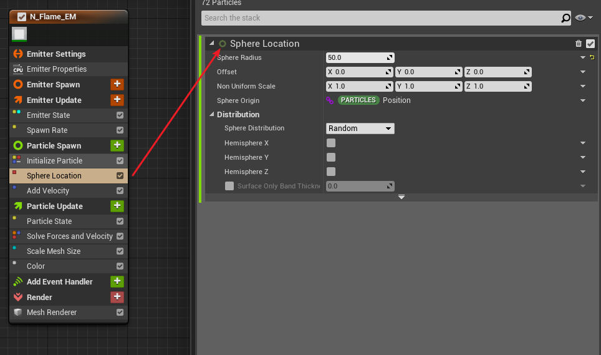Select the Scale Mesh Size module
This screenshot has width=601, height=355.
pos(69,251)
